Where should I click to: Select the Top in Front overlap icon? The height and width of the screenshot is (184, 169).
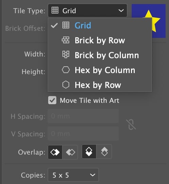click(x=89, y=152)
